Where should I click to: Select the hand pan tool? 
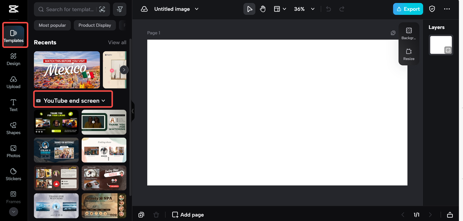pos(263,9)
